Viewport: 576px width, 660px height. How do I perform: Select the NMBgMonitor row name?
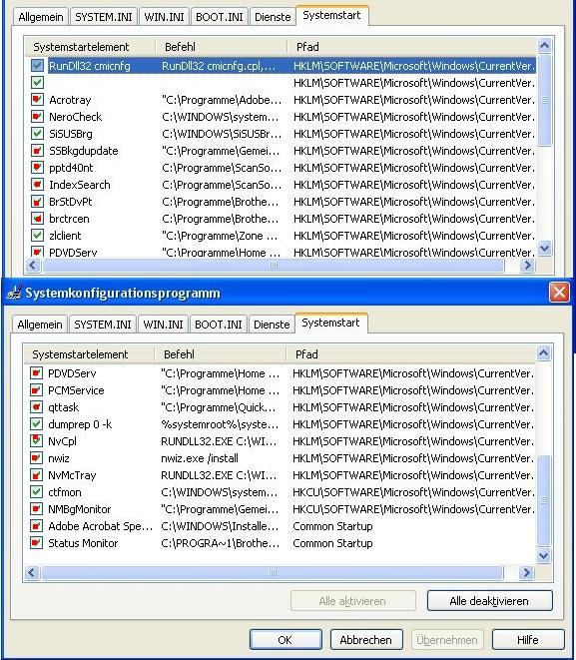[x=80, y=509]
